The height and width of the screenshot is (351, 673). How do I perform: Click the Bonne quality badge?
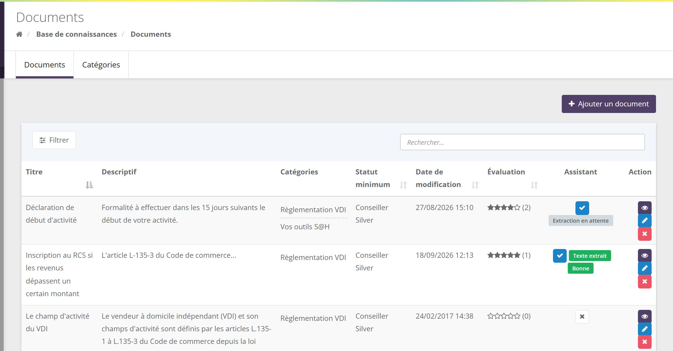point(580,268)
